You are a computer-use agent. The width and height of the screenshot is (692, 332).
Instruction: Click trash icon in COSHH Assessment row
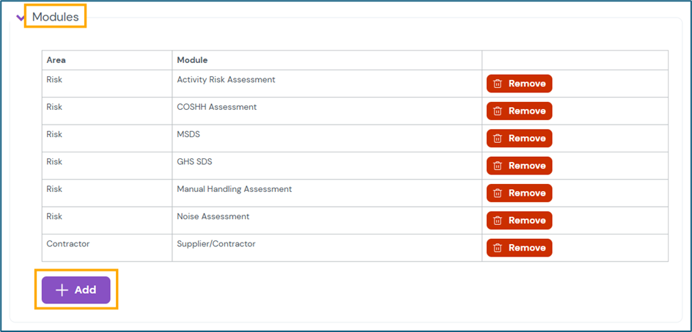(497, 111)
